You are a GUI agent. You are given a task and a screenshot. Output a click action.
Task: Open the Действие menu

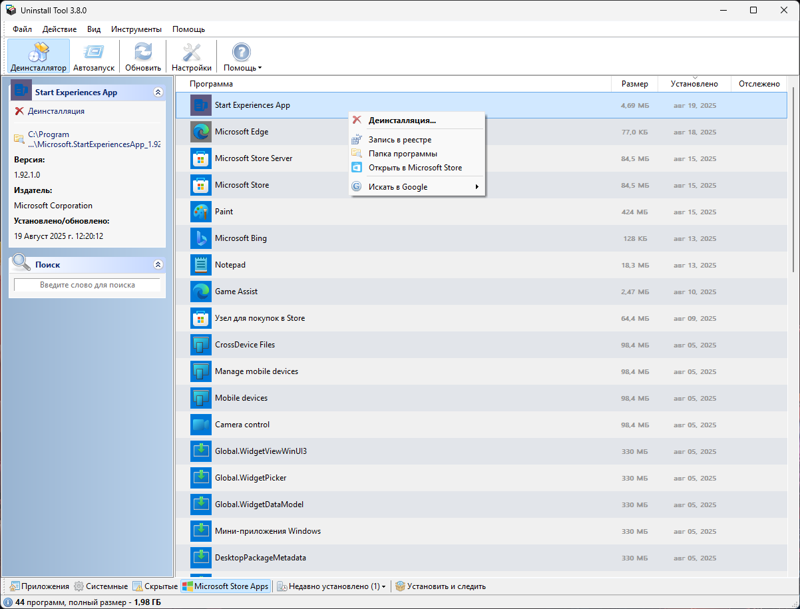59,29
